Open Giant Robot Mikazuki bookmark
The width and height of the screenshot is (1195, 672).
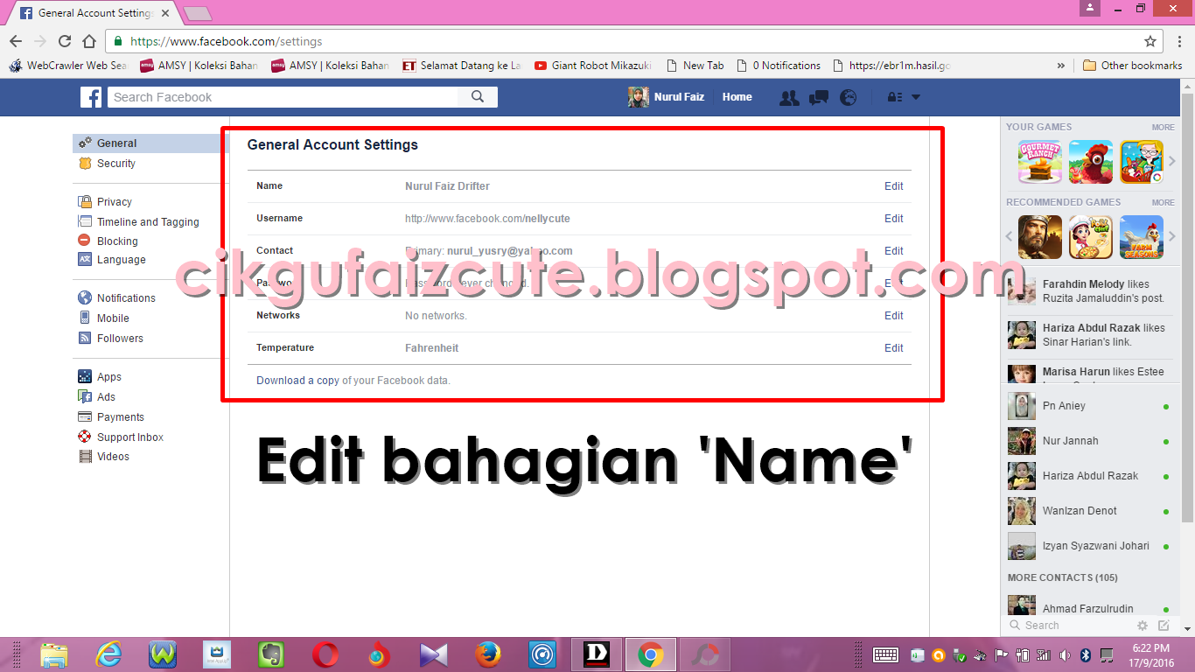[593, 66]
